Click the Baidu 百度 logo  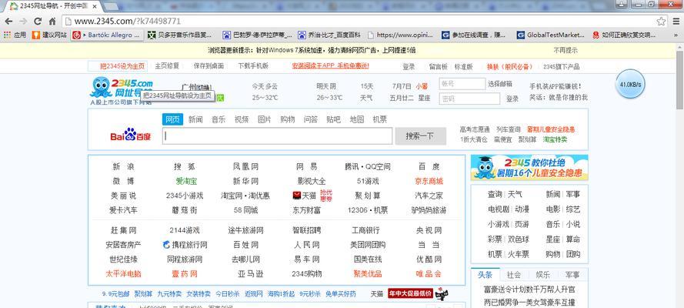(131, 136)
